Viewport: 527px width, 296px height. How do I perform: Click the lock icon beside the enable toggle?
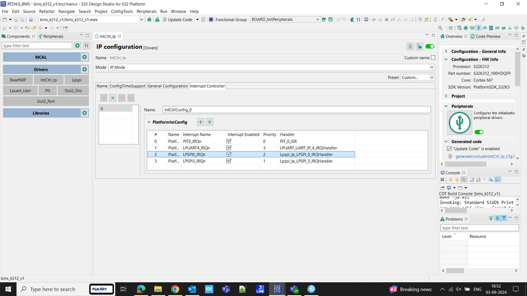(x=419, y=47)
